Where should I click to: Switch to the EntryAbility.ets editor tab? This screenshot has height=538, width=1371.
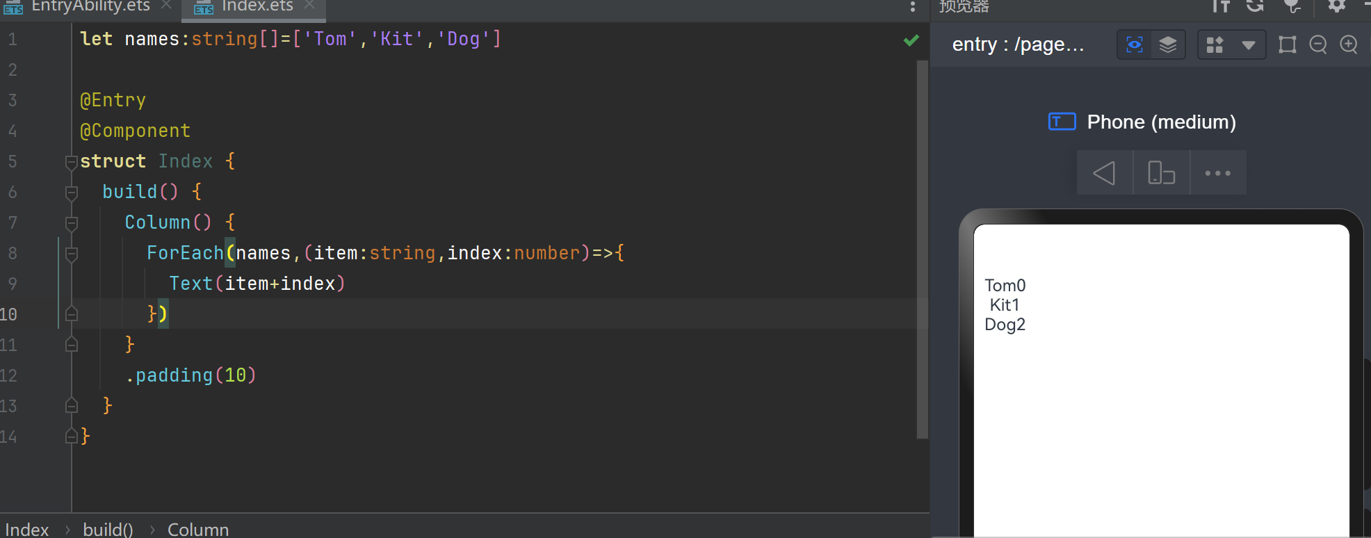(x=90, y=6)
